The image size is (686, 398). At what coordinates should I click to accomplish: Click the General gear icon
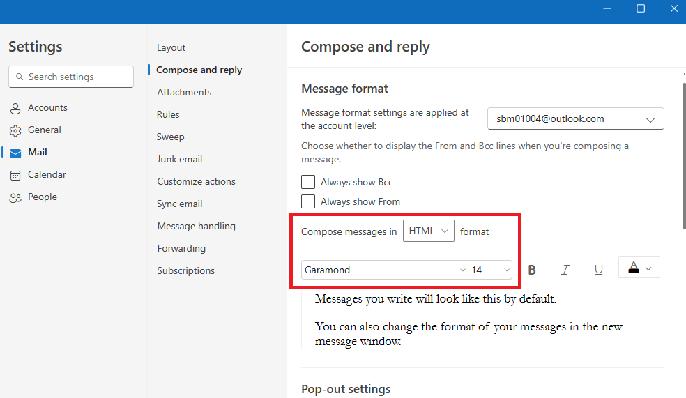(15, 130)
